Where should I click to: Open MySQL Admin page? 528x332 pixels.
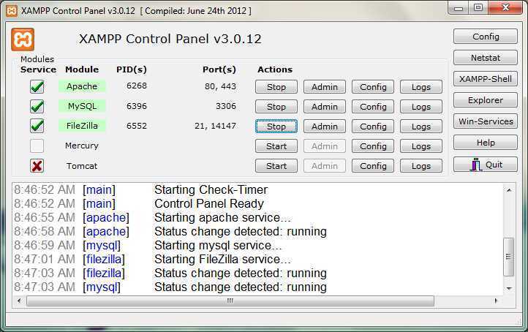click(x=324, y=107)
